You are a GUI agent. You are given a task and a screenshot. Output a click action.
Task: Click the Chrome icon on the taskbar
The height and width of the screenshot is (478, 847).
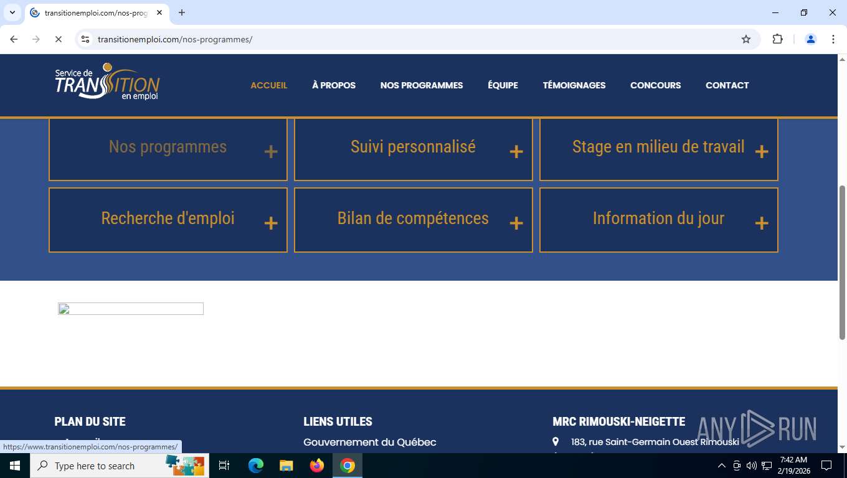click(348, 466)
